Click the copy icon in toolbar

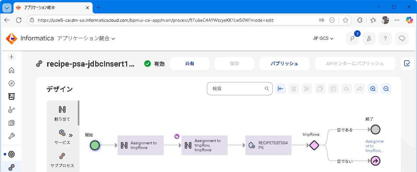320,89
